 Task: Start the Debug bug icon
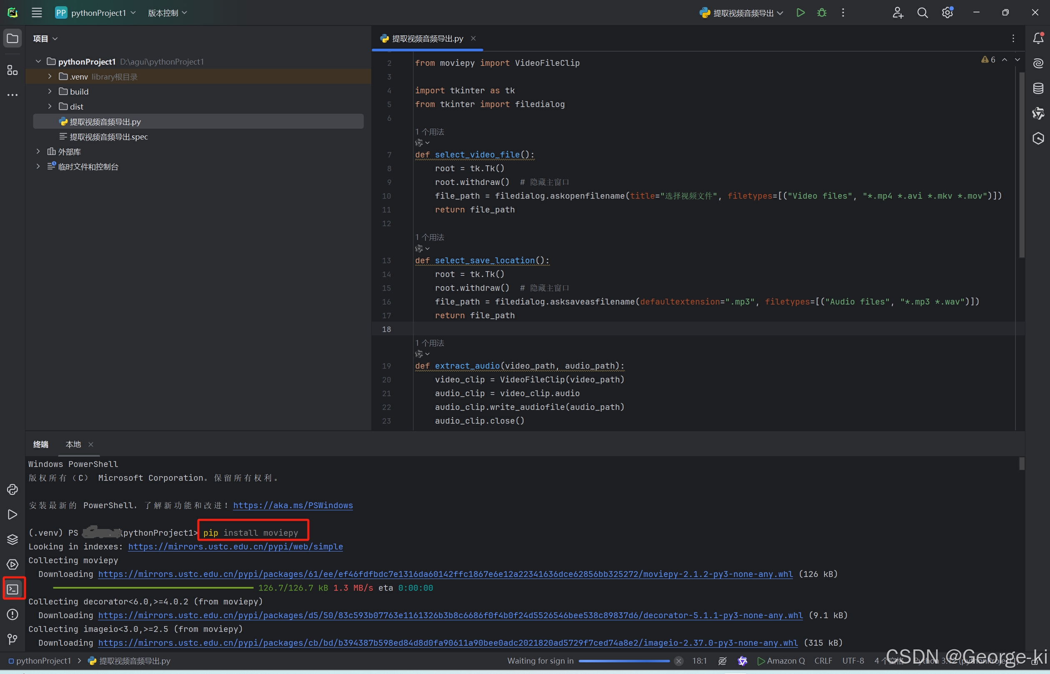(x=822, y=12)
